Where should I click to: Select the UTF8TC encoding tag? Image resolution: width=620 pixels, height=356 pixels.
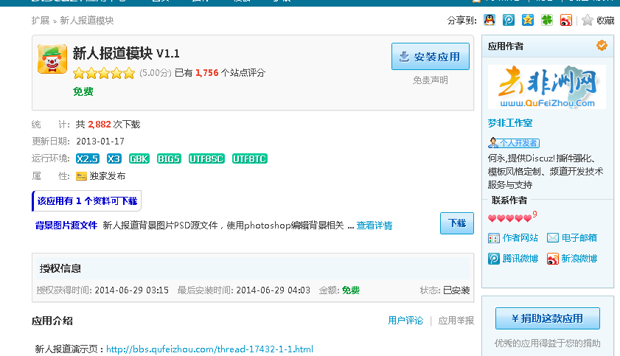pyautogui.click(x=249, y=159)
